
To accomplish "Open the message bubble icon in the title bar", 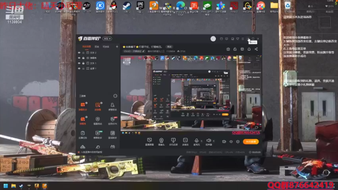I will 226,39.
